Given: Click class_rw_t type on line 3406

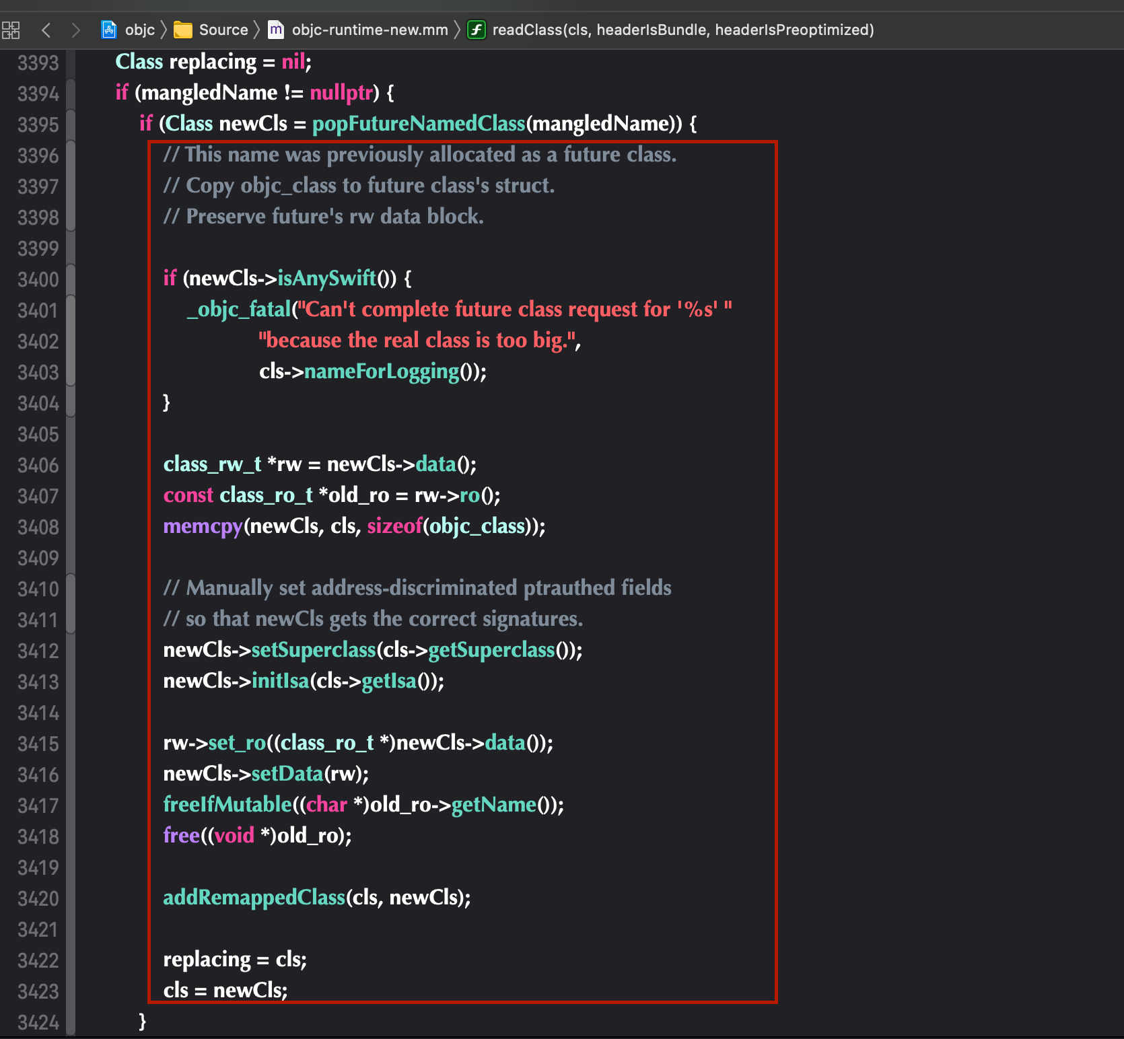Looking at the screenshot, I should pyautogui.click(x=212, y=464).
